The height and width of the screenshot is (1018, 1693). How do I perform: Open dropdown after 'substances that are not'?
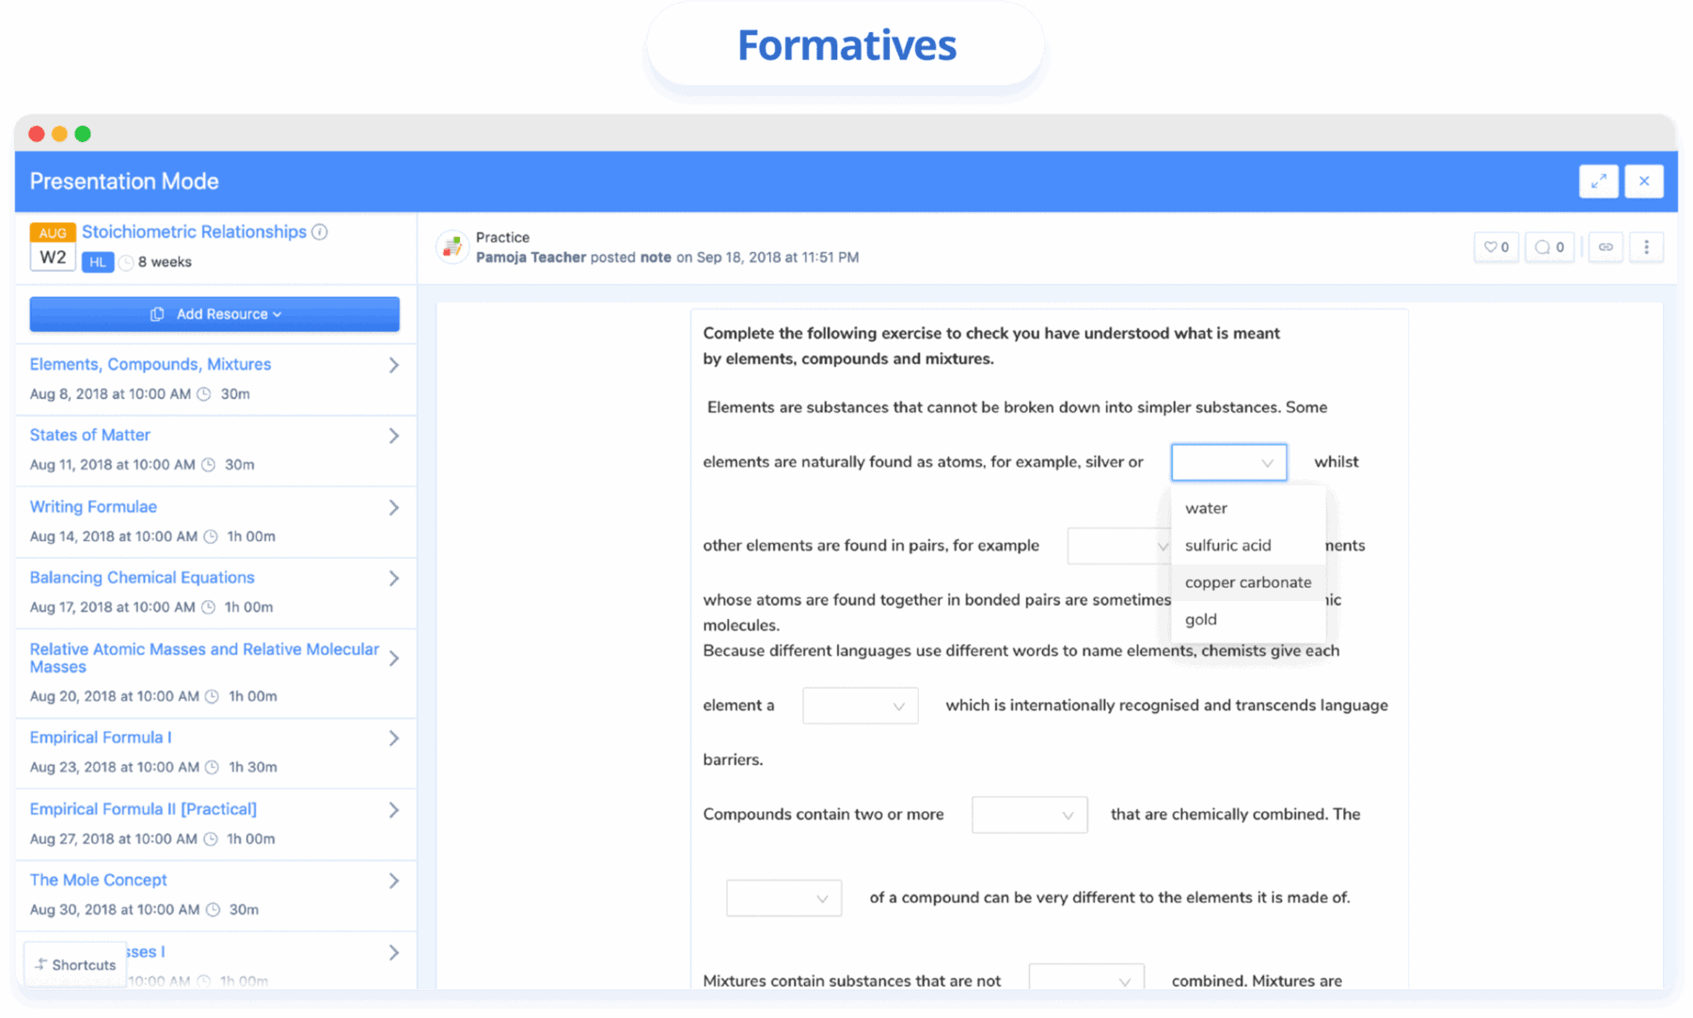coord(1086,978)
